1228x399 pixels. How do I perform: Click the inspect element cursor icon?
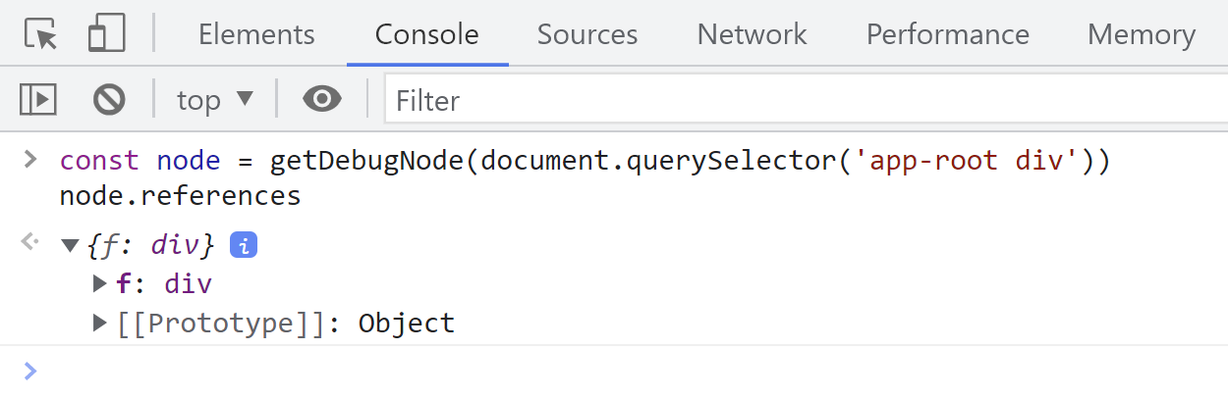41,34
